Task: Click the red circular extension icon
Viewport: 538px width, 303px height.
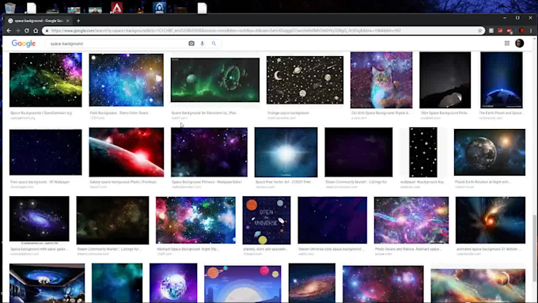Action: (522, 31)
